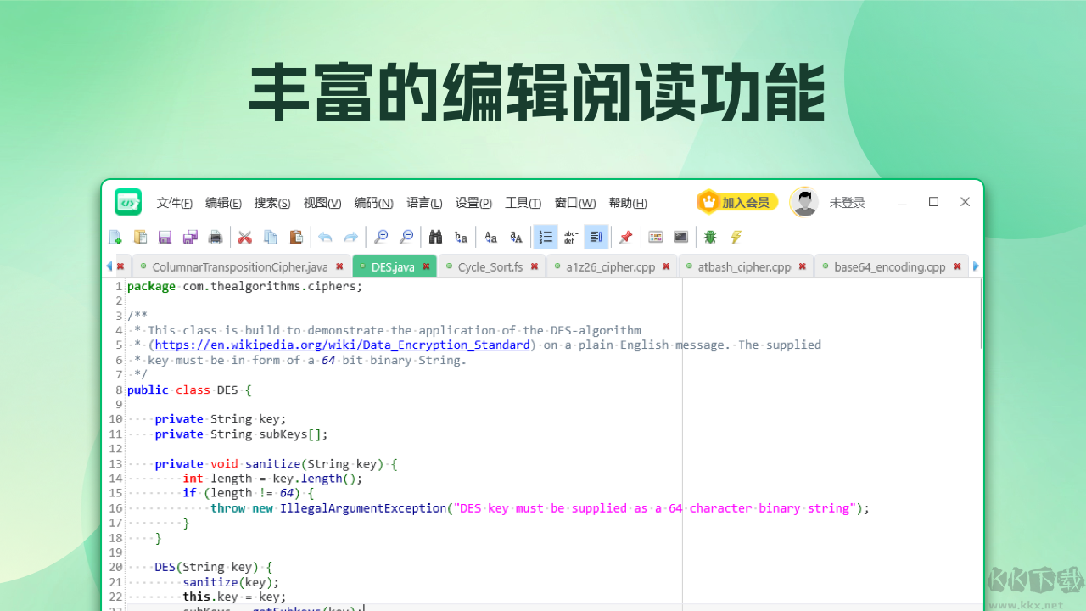1086x611 pixels.
Task: Pin the editor always on top
Action: [625, 237]
